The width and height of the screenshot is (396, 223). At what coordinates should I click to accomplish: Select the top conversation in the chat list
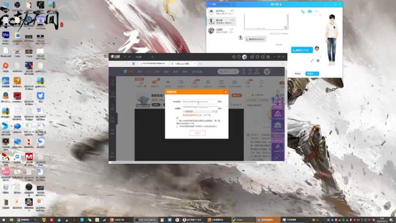(x=221, y=12)
